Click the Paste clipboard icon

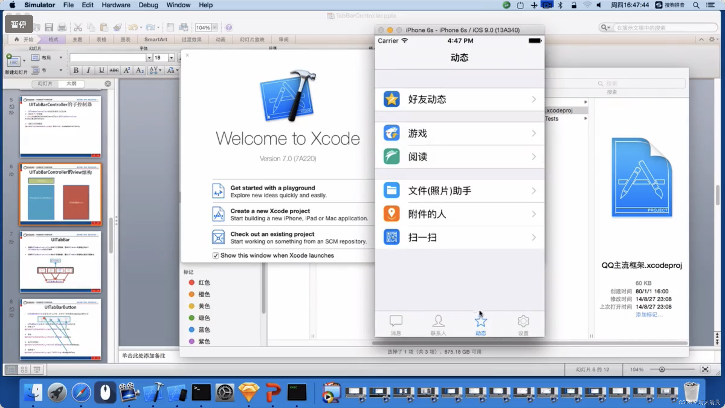104,27
